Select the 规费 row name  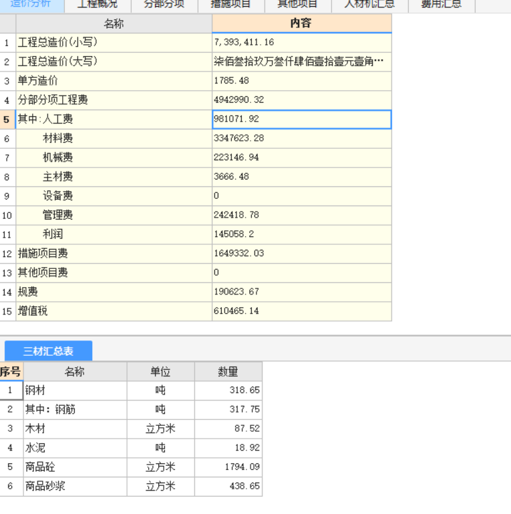[x=114, y=292]
